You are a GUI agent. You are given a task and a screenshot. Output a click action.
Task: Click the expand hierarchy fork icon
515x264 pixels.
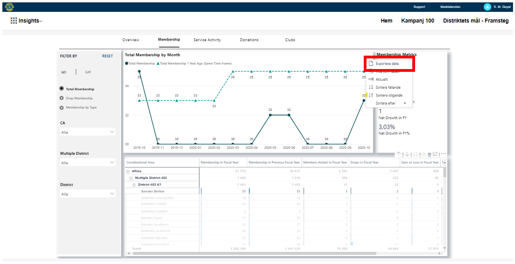[424, 154]
